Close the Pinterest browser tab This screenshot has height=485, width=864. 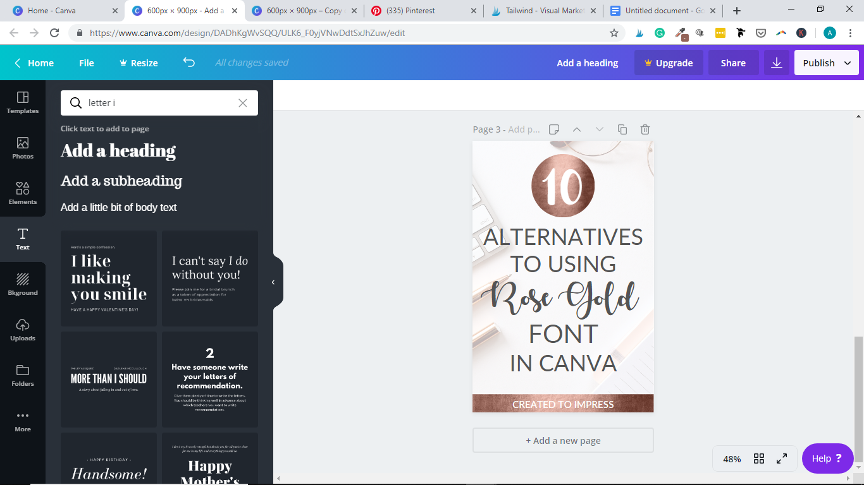[x=472, y=11]
